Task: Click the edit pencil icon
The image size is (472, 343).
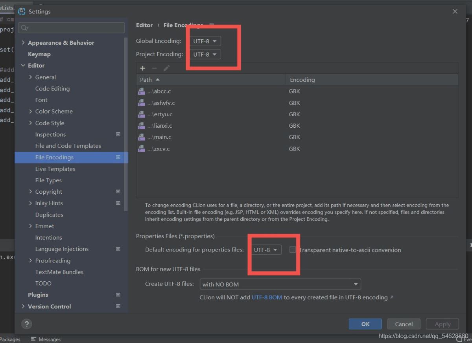Action: [x=166, y=68]
